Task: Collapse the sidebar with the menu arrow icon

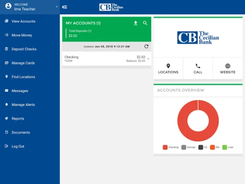Action: (x=64, y=7)
